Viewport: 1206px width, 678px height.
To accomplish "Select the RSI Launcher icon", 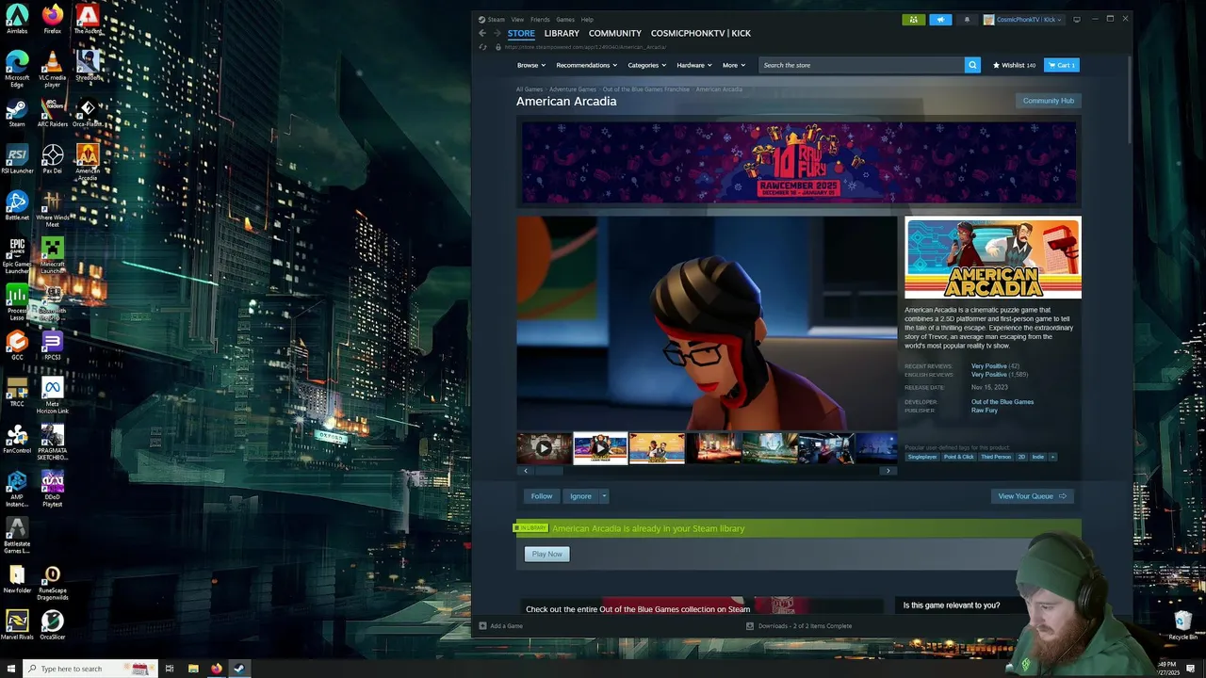I will tap(17, 159).
